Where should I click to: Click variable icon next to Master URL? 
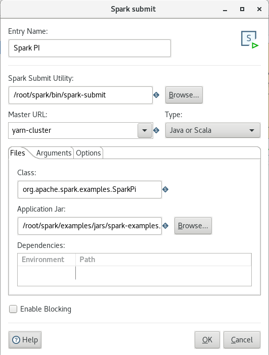tap(156, 130)
